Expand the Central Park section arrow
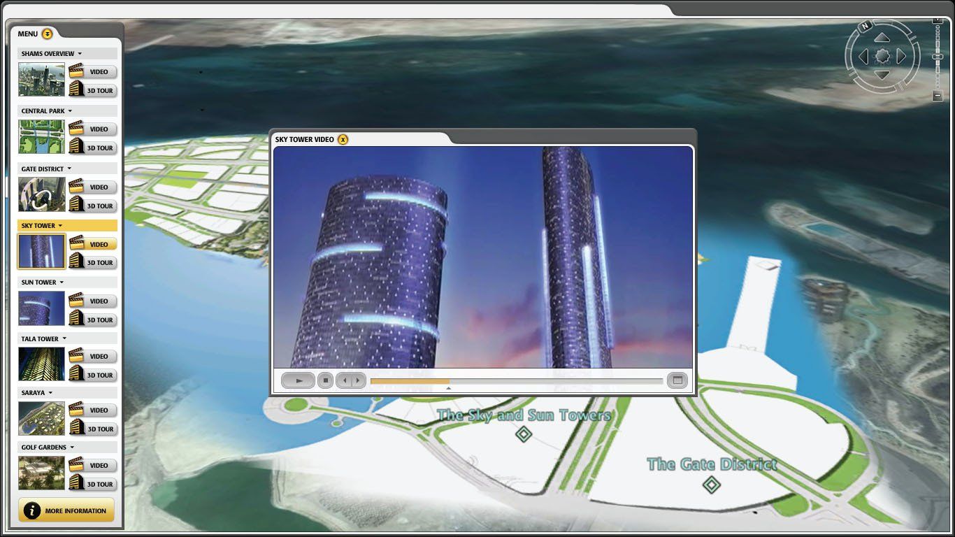The height and width of the screenshot is (537, 955). click(x=70, y=111)
